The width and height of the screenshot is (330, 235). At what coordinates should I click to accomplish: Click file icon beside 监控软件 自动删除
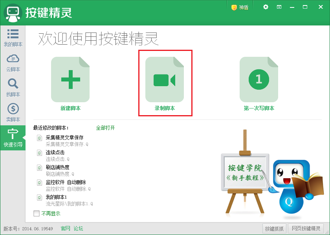[39, 183]
